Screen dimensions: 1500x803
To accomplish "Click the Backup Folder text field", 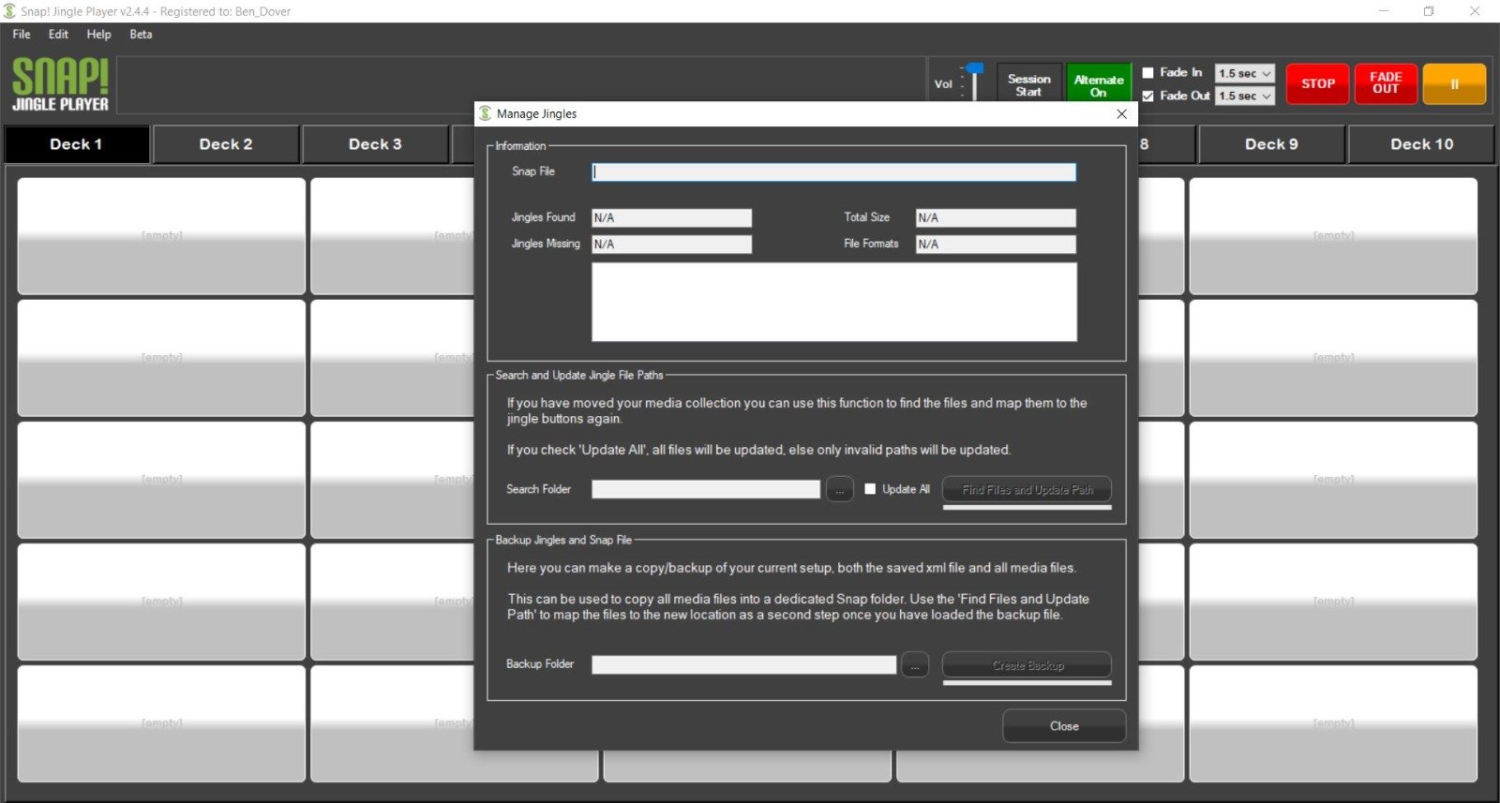I will click(743, 664).
